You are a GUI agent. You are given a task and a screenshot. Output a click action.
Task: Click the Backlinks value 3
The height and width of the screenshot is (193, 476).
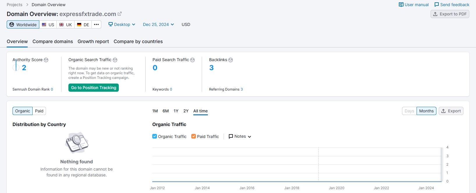point(211,68)
